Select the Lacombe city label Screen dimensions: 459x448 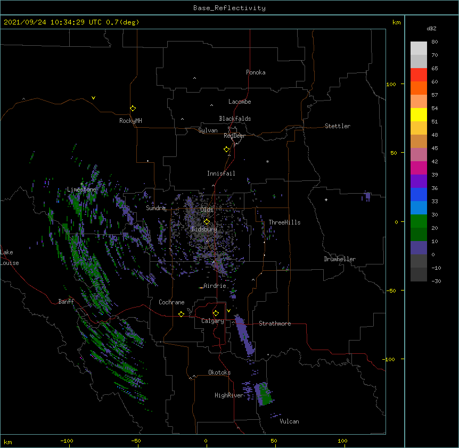[x=240, y=102]
